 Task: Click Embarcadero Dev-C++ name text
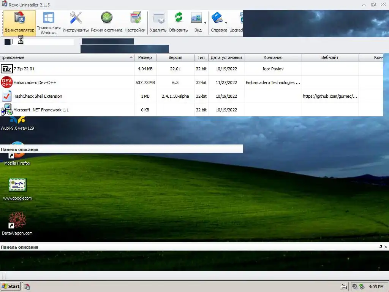tap(35, 83)
